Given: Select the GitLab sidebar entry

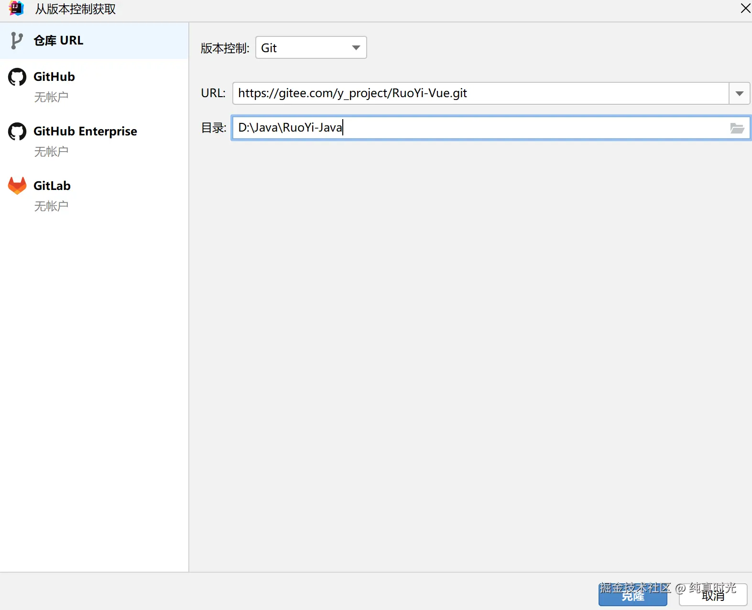Looking at the screenshot, I should pos(94,195).
